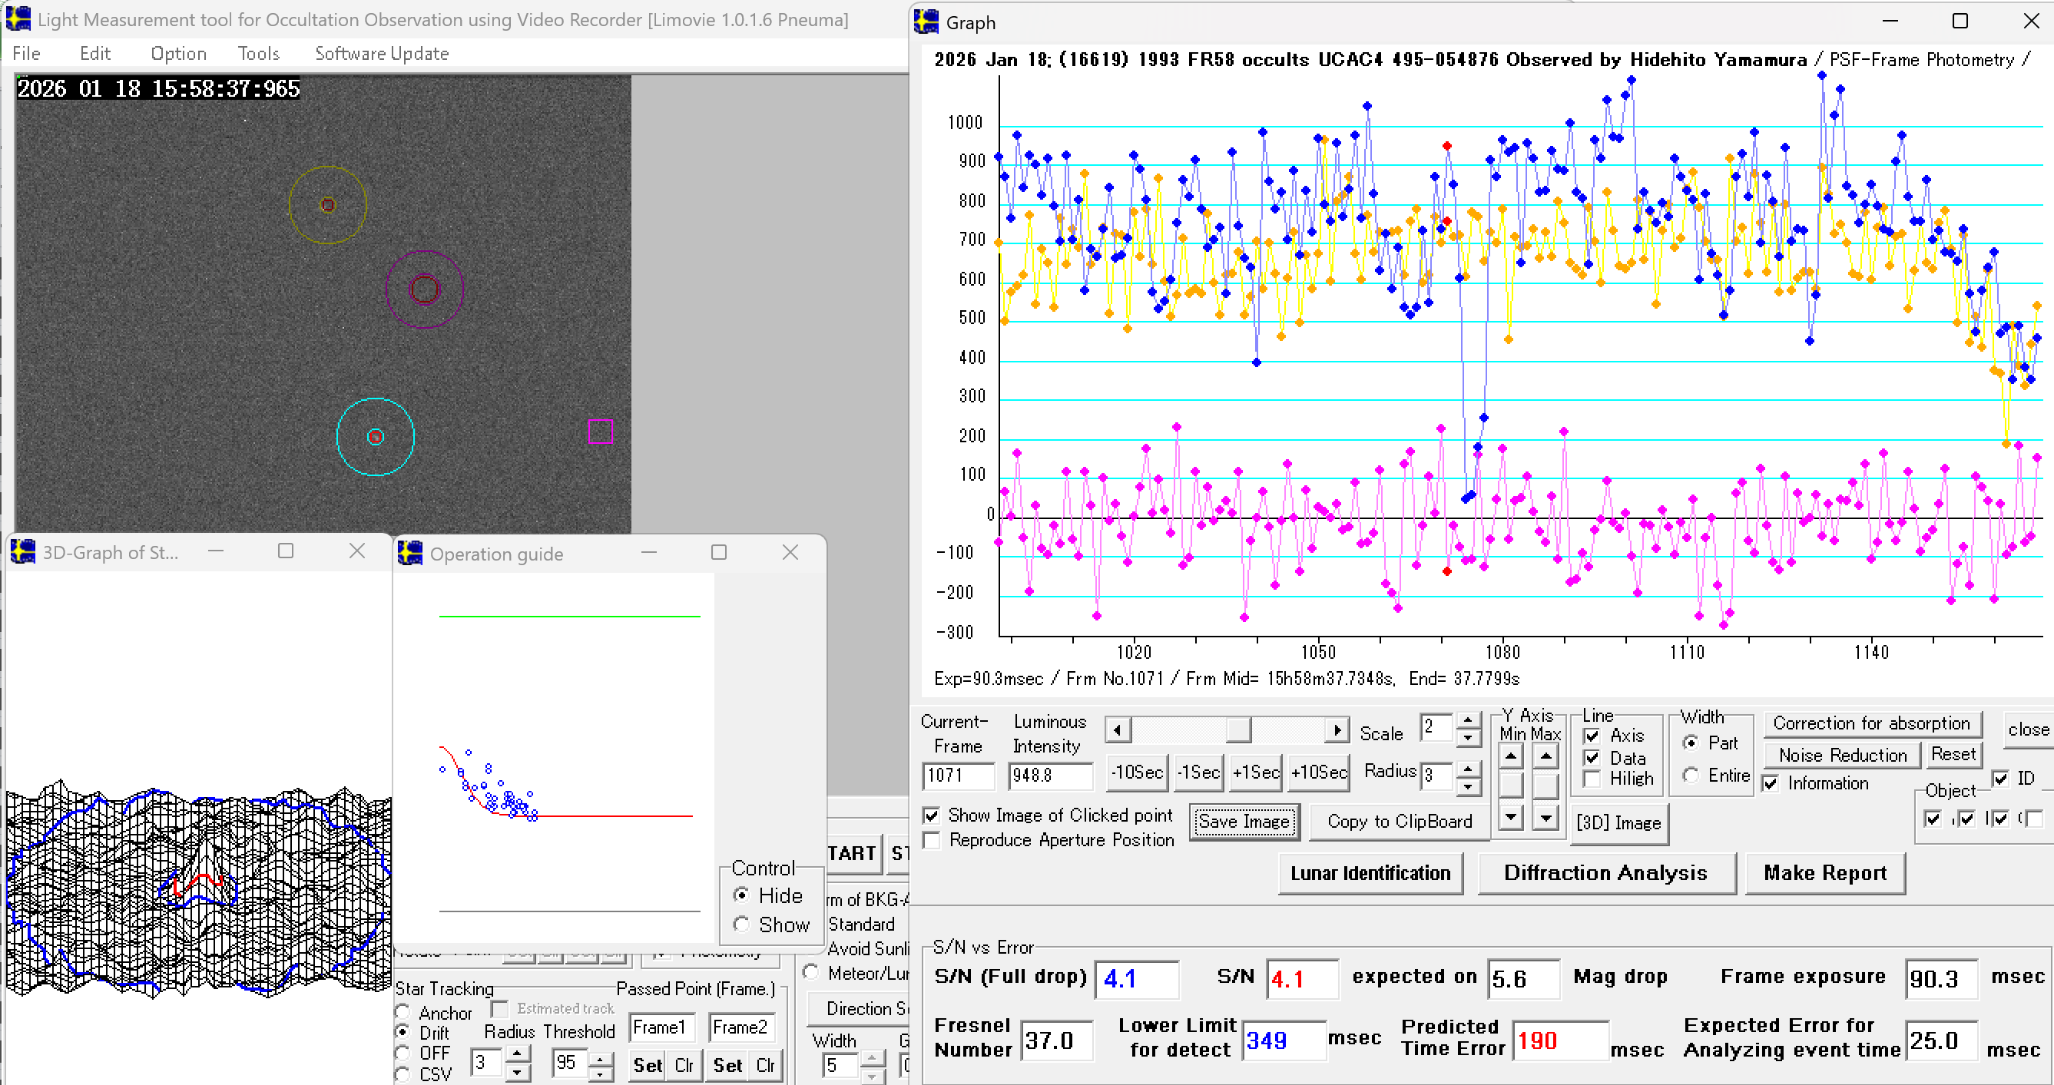Enable Reproduce Aperture Position checkbox
2054x1085 pixels.
click(x=931, y=839)
